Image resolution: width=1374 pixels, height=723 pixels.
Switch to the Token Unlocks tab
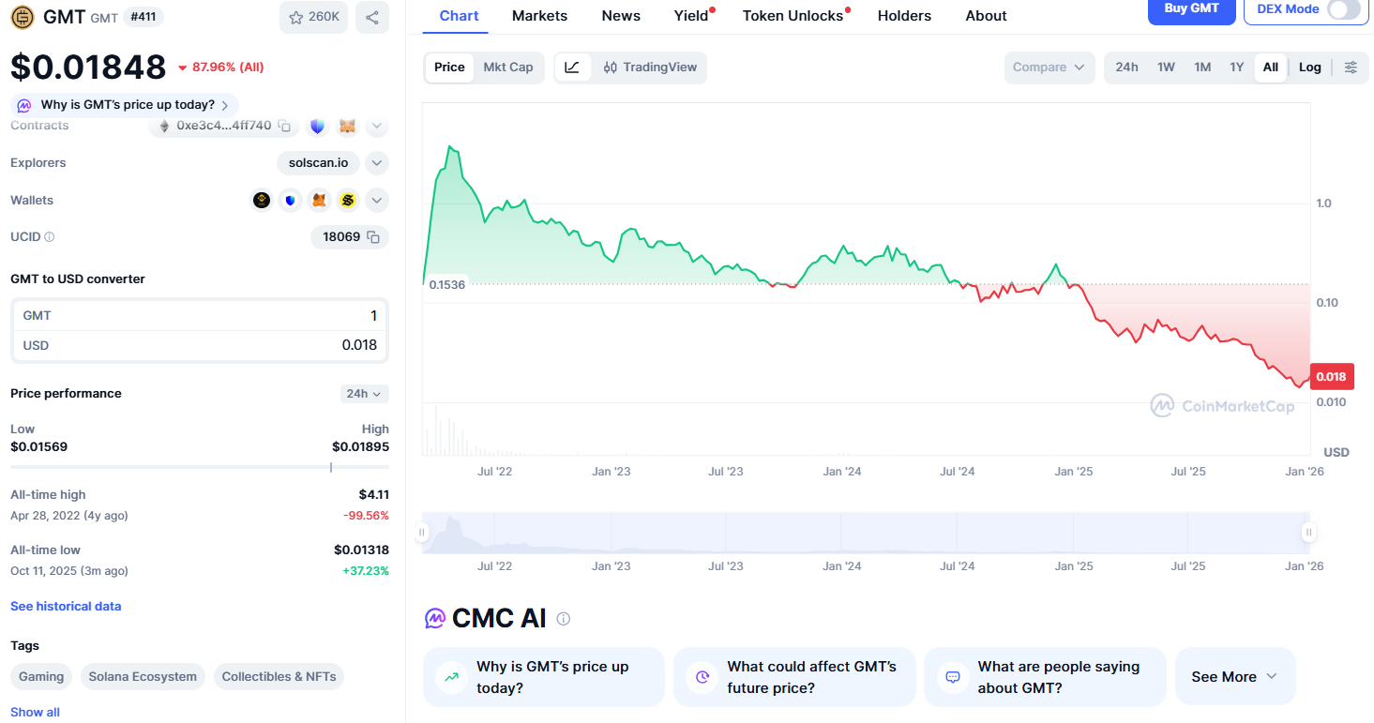793,16
